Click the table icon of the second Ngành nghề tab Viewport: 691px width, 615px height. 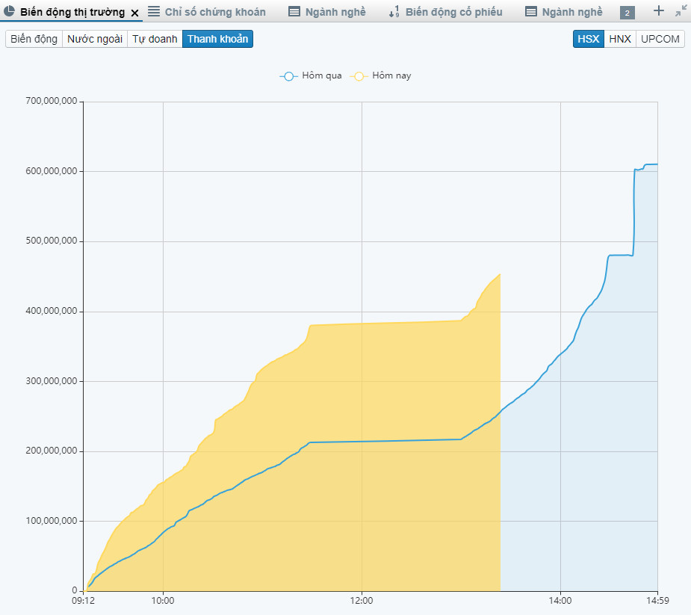531,12
